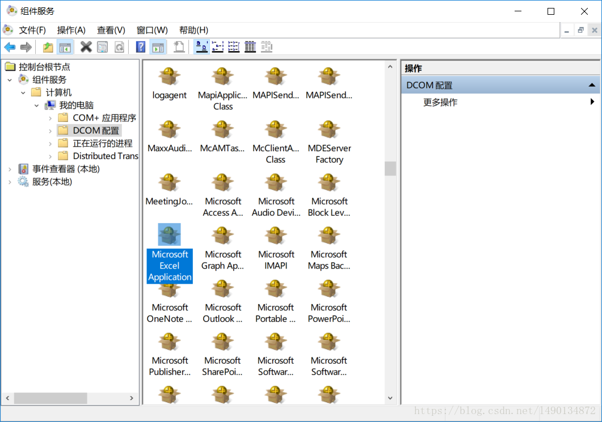
Task: Click the export list toolbar icon
Action: (179, 47)
